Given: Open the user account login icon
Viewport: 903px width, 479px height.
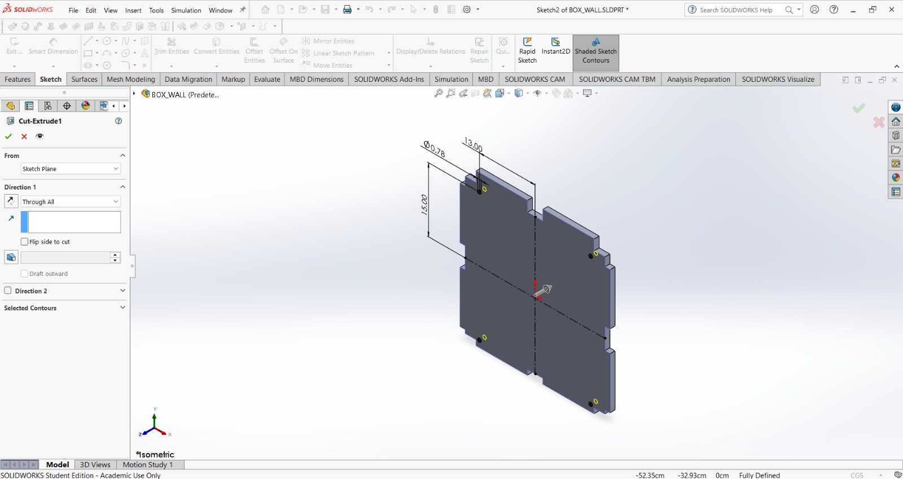Looking at the screenshot, I should pyautogui.click(x=814, y=10).
